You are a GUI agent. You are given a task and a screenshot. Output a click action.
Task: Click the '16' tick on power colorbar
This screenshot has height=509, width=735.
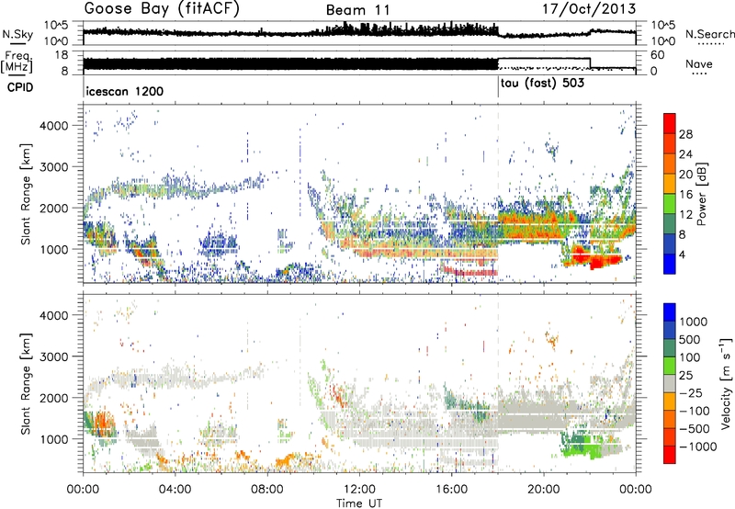[685, 195]
